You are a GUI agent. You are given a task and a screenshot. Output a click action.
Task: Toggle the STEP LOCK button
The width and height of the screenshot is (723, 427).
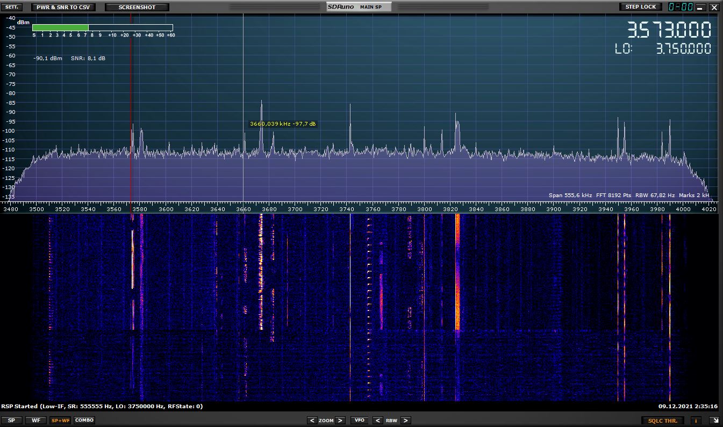point(641,7)
